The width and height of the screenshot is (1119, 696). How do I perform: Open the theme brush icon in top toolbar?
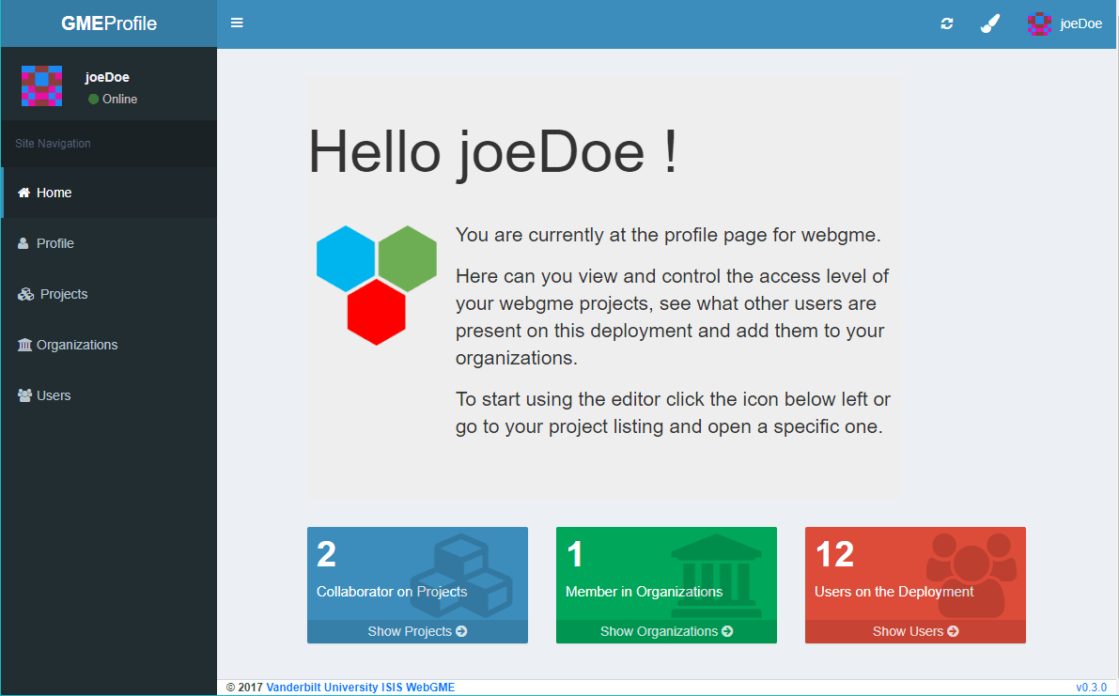989,23
